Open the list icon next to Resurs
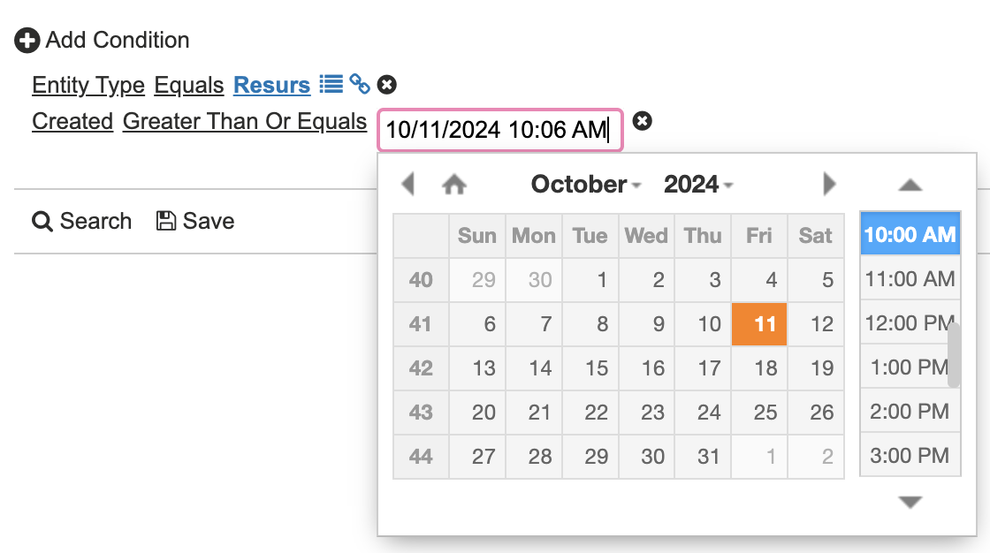This screenshot has height=553, width=990. [331, 84]
